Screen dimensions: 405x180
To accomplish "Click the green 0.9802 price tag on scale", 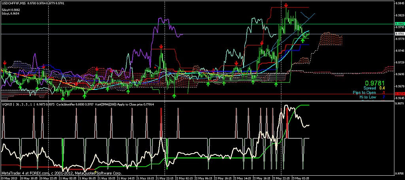I will coord(399,24).
